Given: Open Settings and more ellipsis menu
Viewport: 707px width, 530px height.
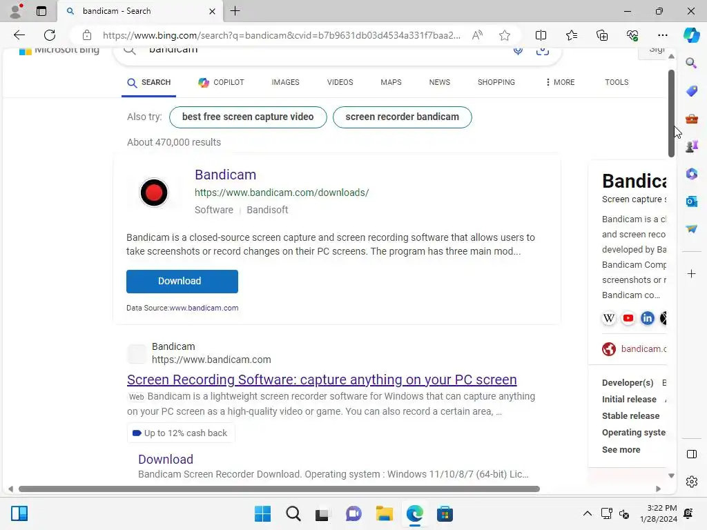Looking at the screenshot, I should click(x=662, y=35).
